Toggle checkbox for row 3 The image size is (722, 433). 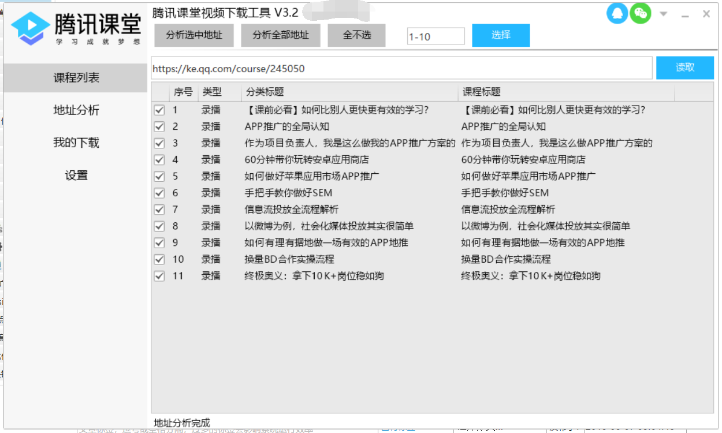159,143
